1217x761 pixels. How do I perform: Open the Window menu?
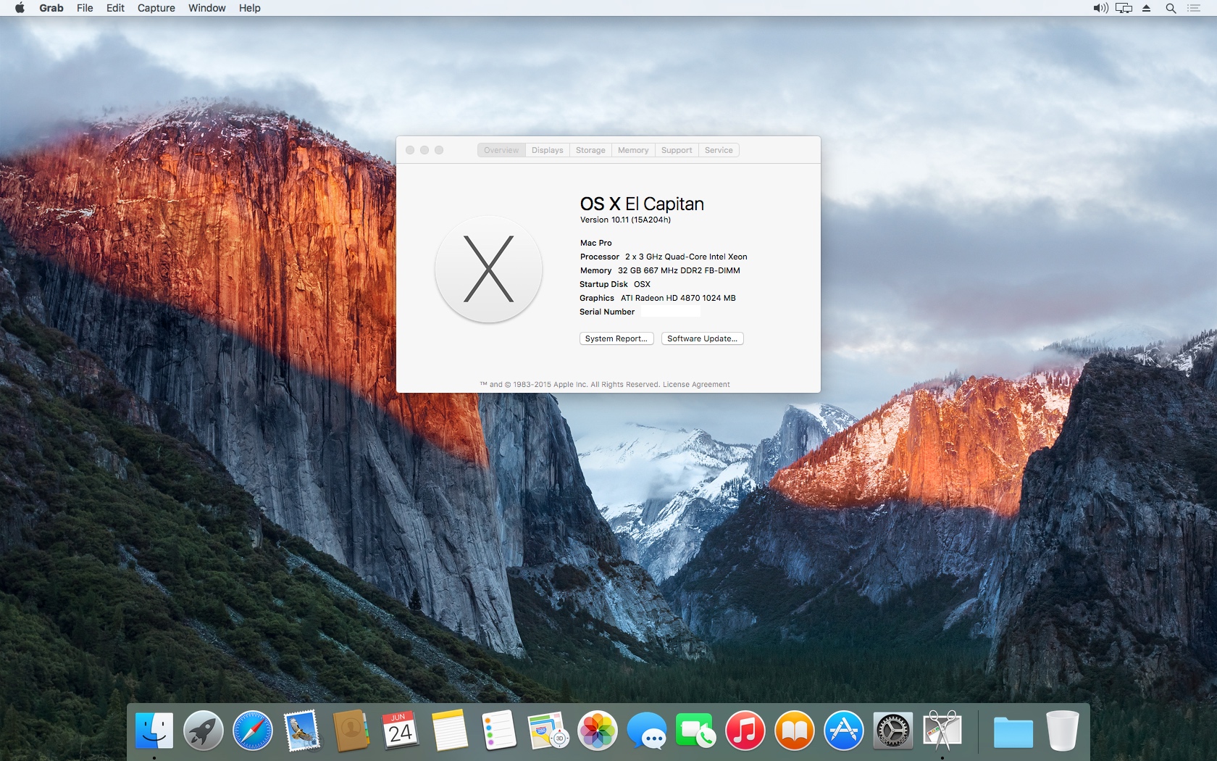[207, 8]
